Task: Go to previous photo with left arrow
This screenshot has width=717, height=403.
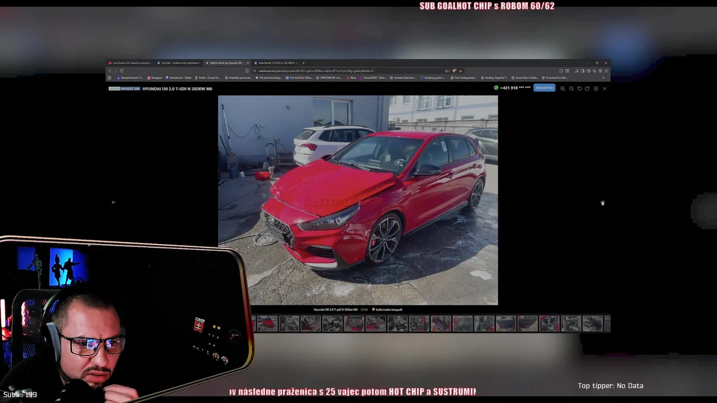Action: pyautogui.click(x=113, y=202)
